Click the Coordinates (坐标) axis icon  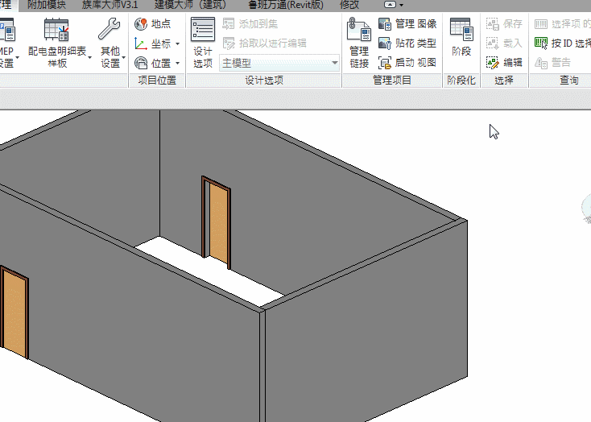click(x=141, y=43)
